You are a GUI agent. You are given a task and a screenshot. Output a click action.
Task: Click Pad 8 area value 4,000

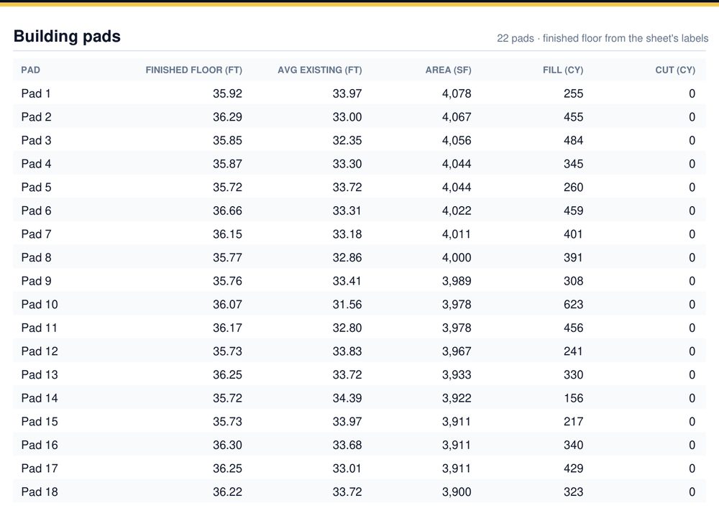pyautogui.click(x=457, y=257)
